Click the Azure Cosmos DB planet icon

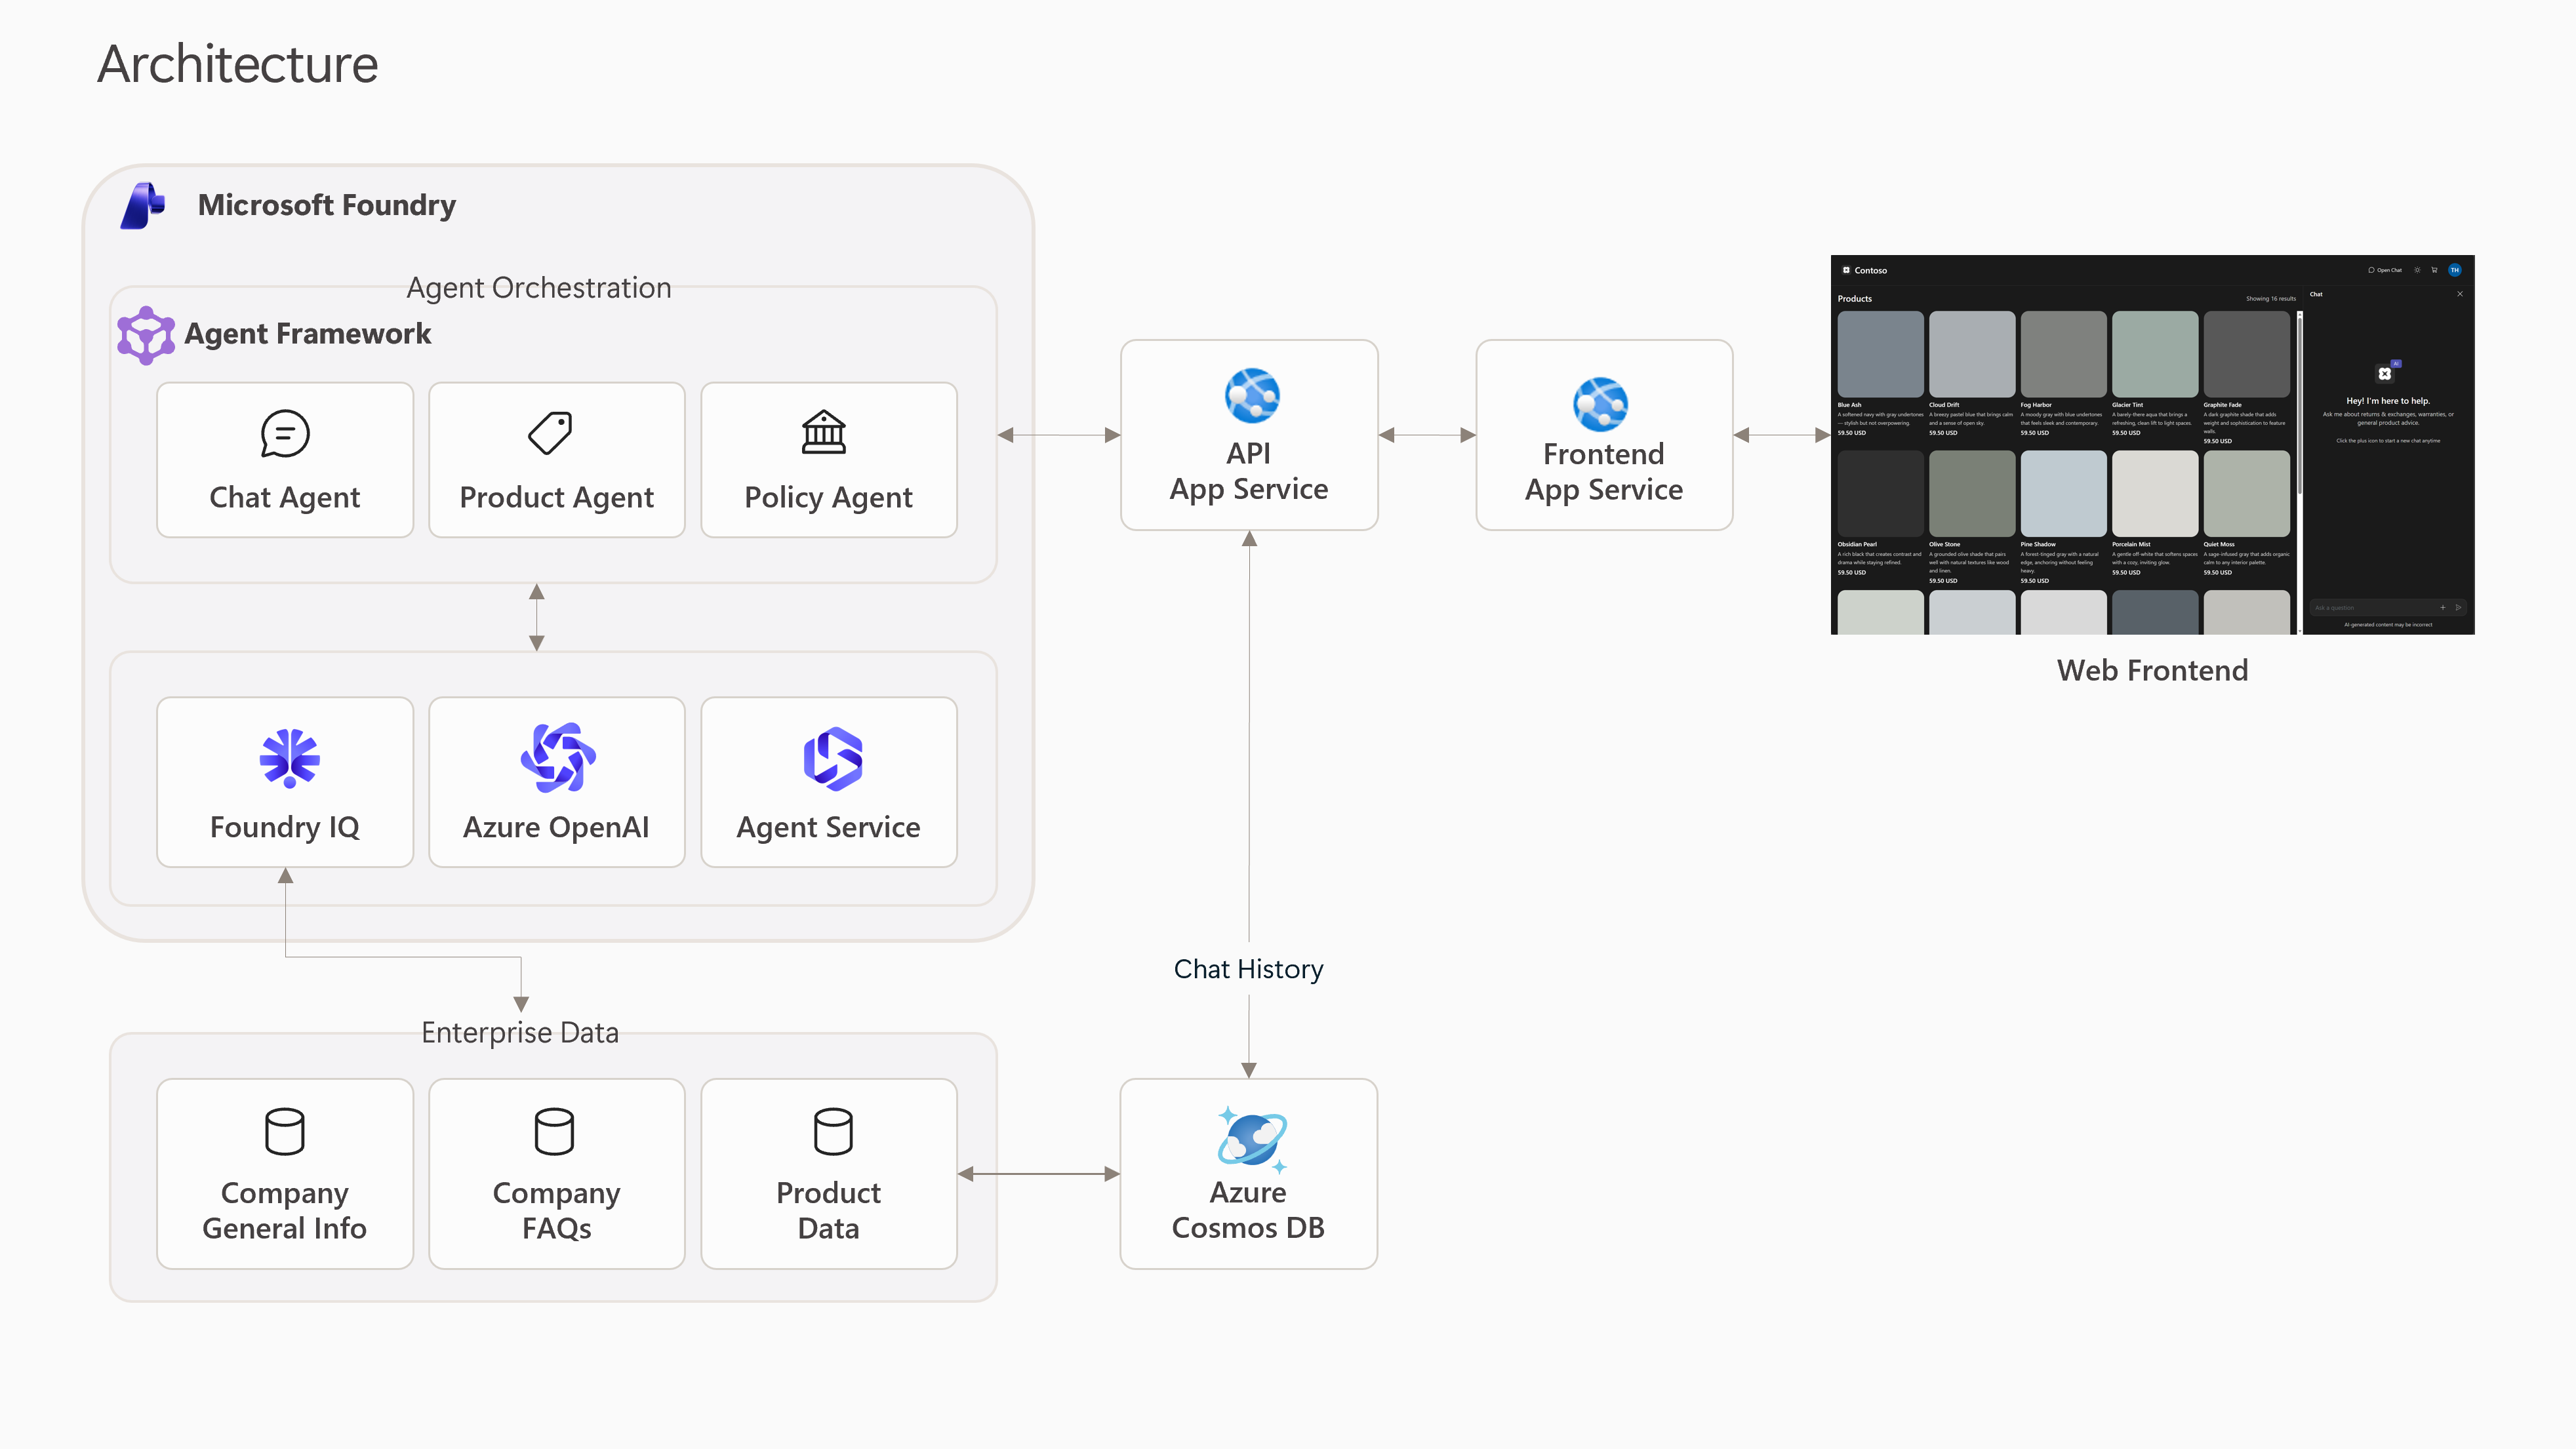click(x=1252, y=1139)
